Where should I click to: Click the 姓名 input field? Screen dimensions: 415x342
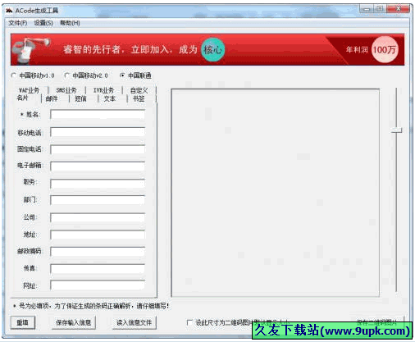[x=98, y=114]
